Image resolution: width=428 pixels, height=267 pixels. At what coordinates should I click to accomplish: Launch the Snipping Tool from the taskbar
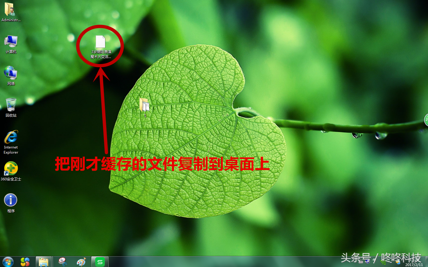(x=63, y=262)
